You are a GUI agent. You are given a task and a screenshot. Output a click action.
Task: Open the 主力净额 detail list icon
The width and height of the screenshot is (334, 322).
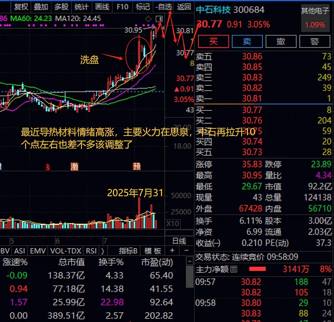point(234,269)
